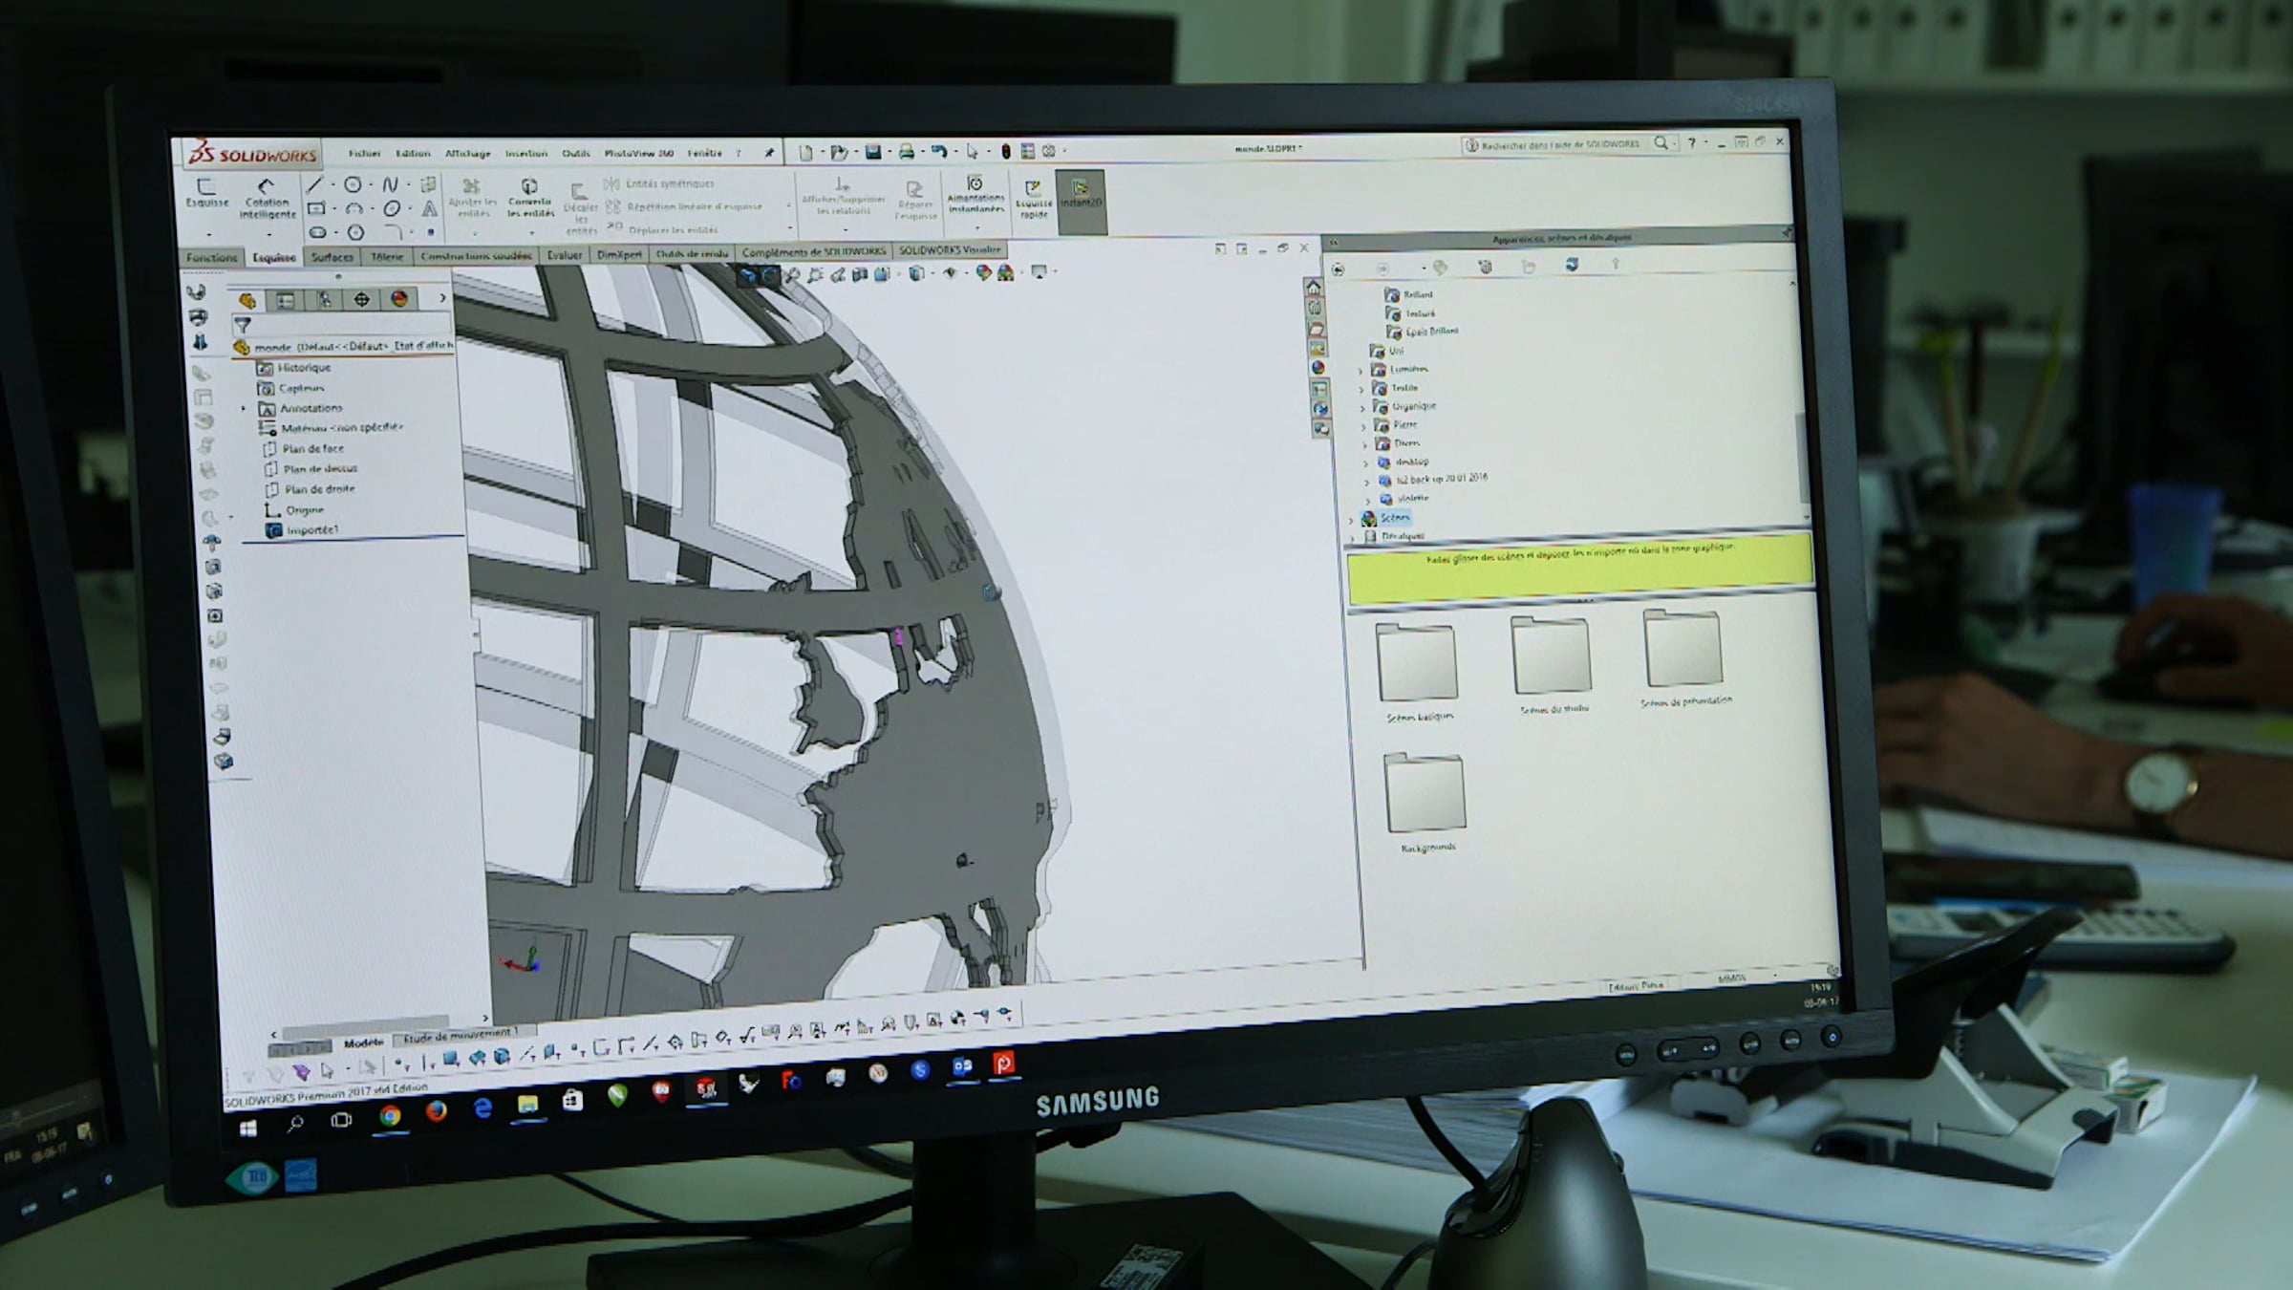Open the PropertyManager tab icon
Viewport: 2293px width, 1290px height.
point(285,301)
